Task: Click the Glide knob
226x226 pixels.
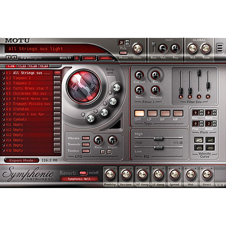Action: [137, 48]
